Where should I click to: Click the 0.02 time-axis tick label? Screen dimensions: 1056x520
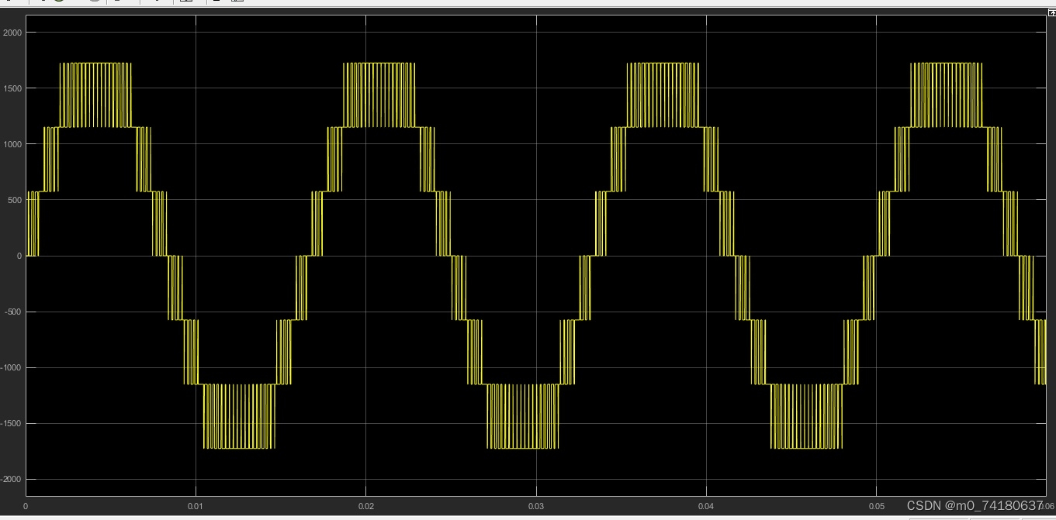366,506
